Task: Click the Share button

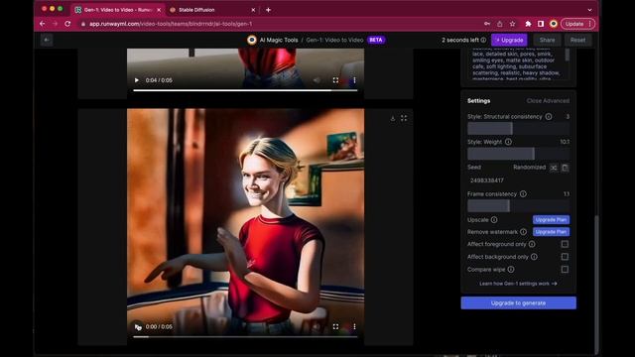Action: (x=547, y=40)
